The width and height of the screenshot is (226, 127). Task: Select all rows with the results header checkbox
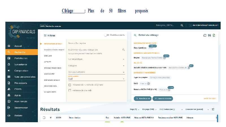click(44, 117)
